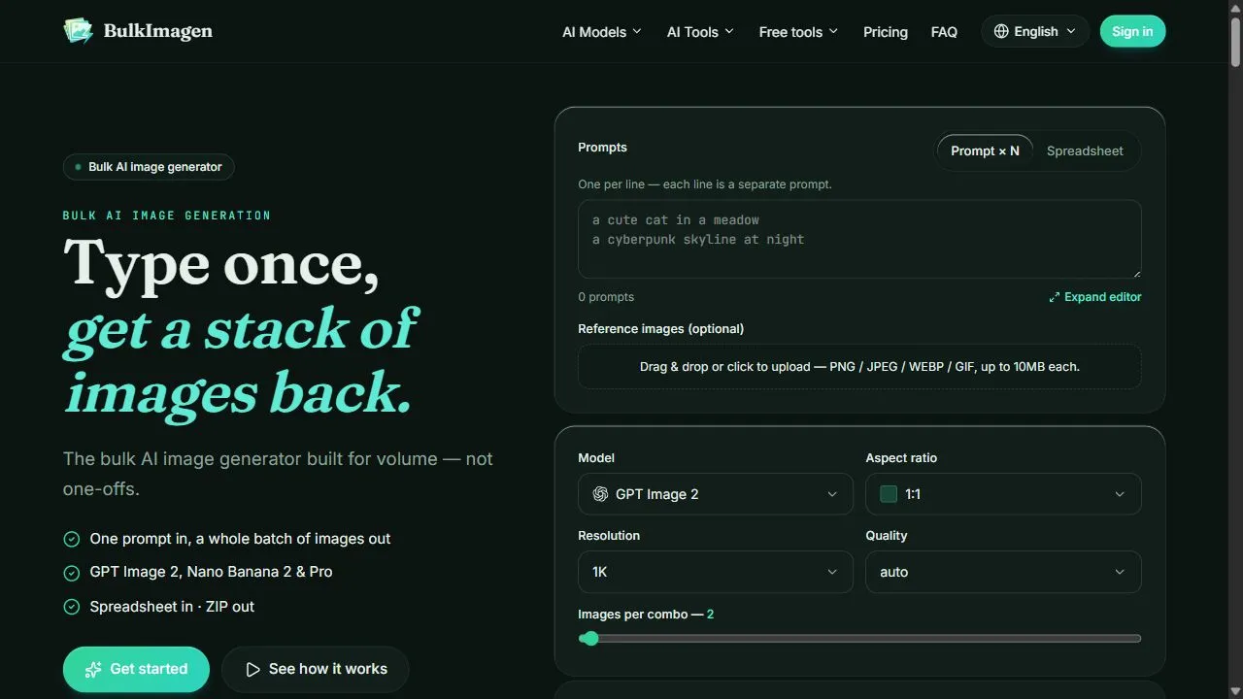Click the BulkImagen logo icon

pyautogui.click(x=78, y=31)
